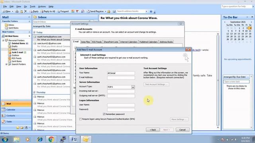Open Internet Explorer from the taskbar
This screenshot has height=143, width=255.
pos(40,139)
